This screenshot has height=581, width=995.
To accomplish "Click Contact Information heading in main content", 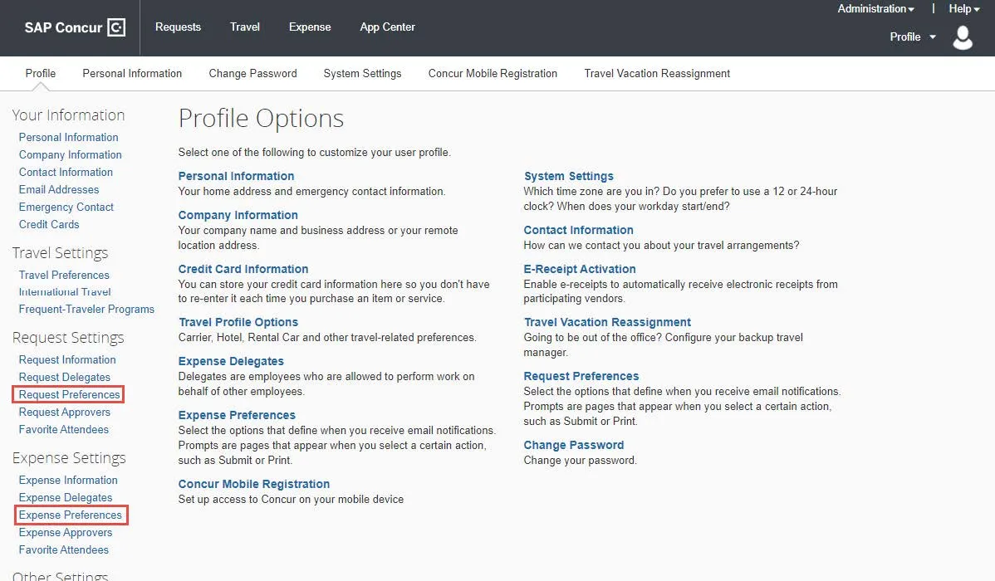I will point(578,230).
